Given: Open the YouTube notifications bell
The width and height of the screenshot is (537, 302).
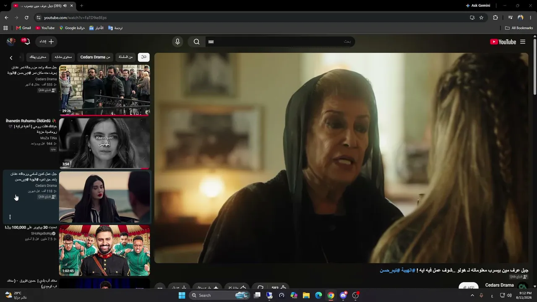Looking at the screenshot, I should (26, 42).
